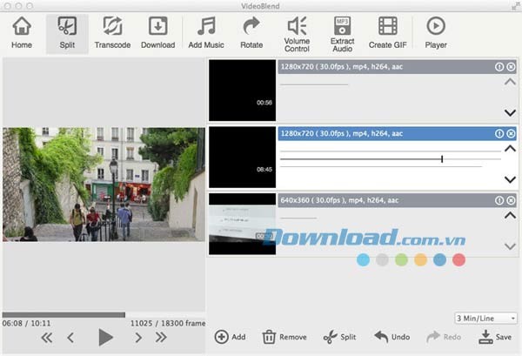Close the 640x360 clip with its X icon
This screenshot has width=522, height=356.
pos(511,200)
